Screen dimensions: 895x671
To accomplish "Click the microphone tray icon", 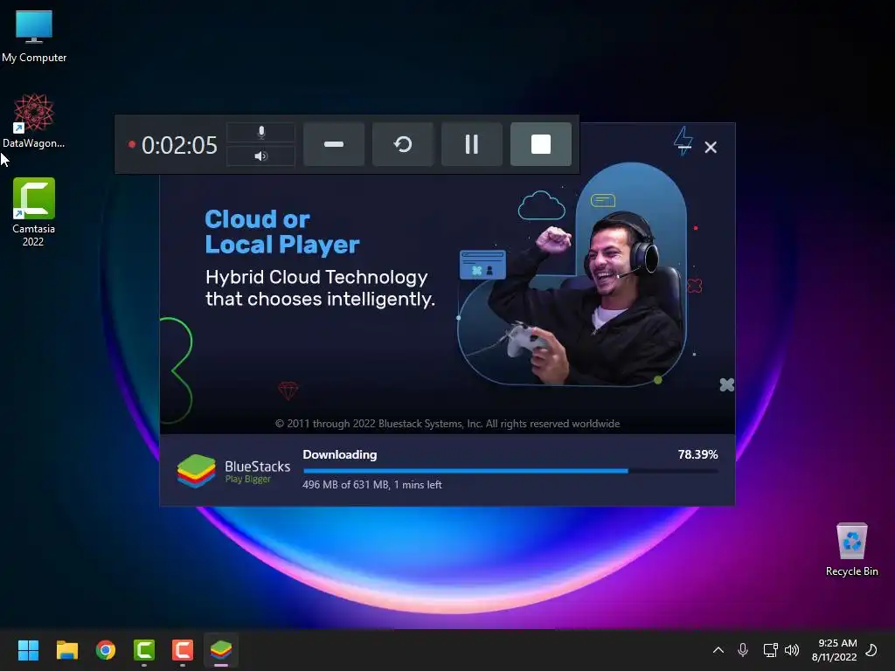I will pos(743,650).
